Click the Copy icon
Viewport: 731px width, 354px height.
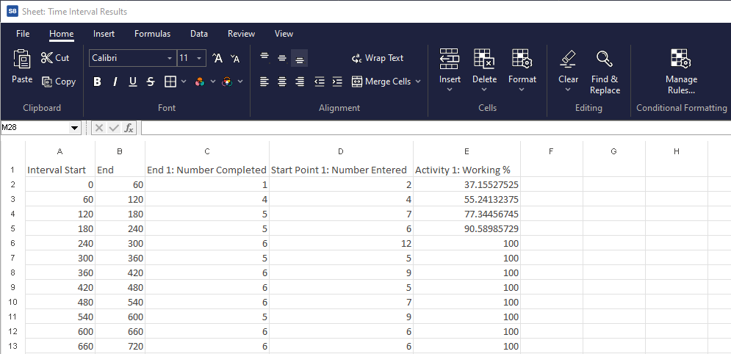(x=46, y=82)
